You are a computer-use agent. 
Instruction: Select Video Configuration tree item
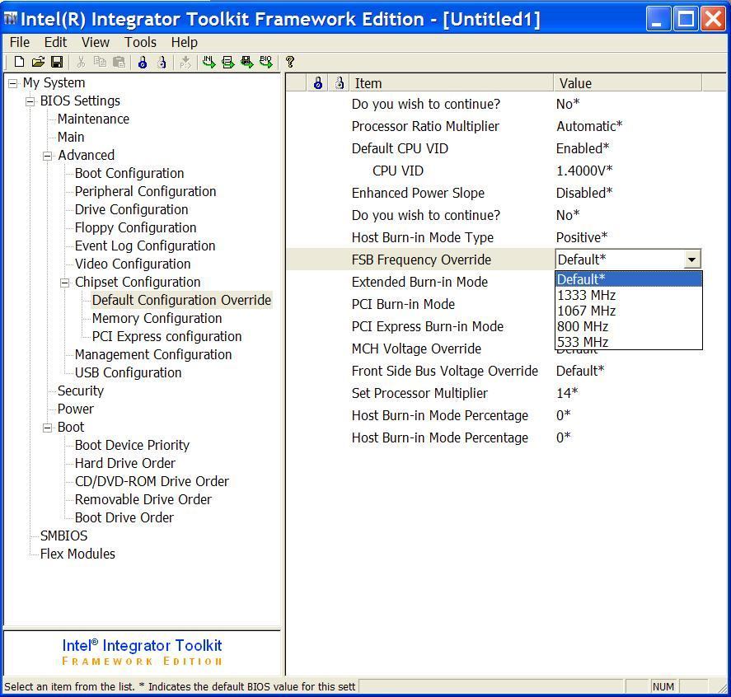point(133,264)
